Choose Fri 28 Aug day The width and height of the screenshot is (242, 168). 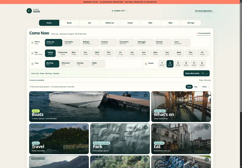[x=202, y=53]
